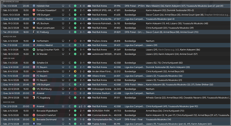Click the Union Berlin club badge

(34, 71)
